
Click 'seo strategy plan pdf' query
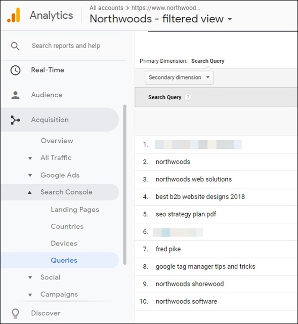186,214
